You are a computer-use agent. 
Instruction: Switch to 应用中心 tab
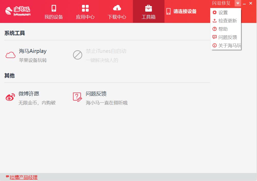pos(85,12)
